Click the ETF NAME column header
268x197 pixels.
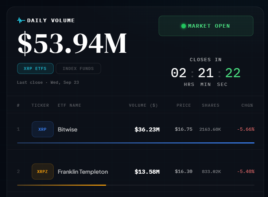coord(69,105)
